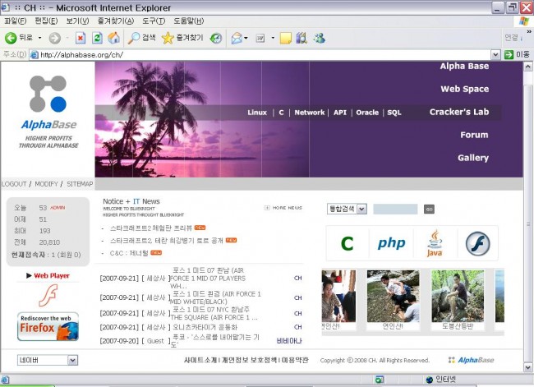Open the 사이트소개 footer link
This screenshot has width=534, height=387.
200,360
